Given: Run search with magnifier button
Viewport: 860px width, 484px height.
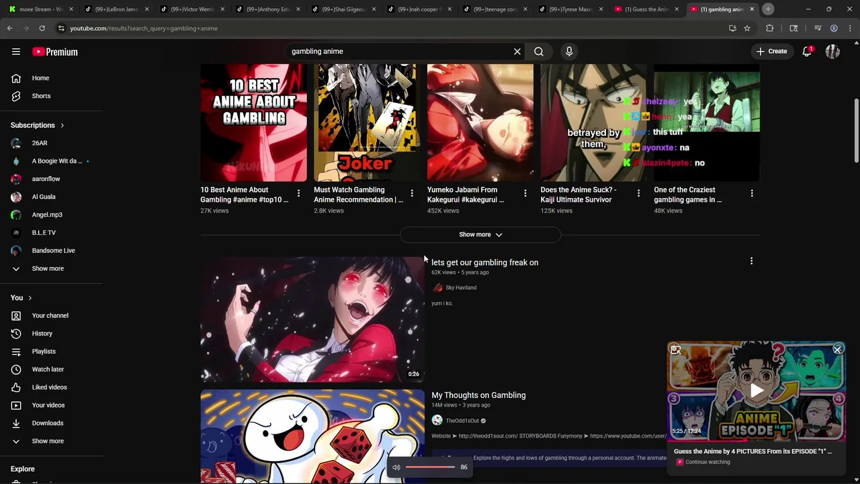Looking at the screenshot, I should pyautogui.click(x=539, y=52).
